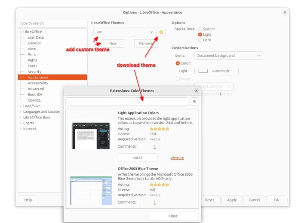This screenshot has width=301, height=223.
Task: Click the Type to search field
Action: [x=52, y=23]
